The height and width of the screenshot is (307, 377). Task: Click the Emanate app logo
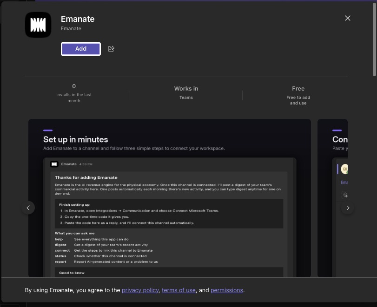[38, 25]
